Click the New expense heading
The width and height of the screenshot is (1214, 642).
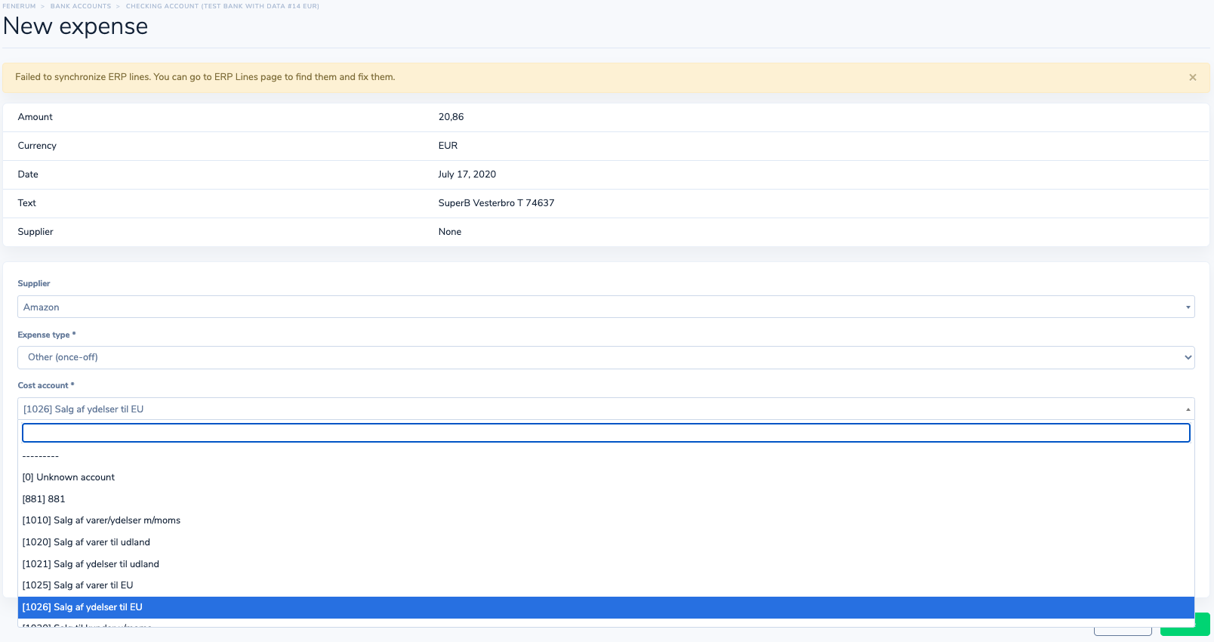point(75,26)
